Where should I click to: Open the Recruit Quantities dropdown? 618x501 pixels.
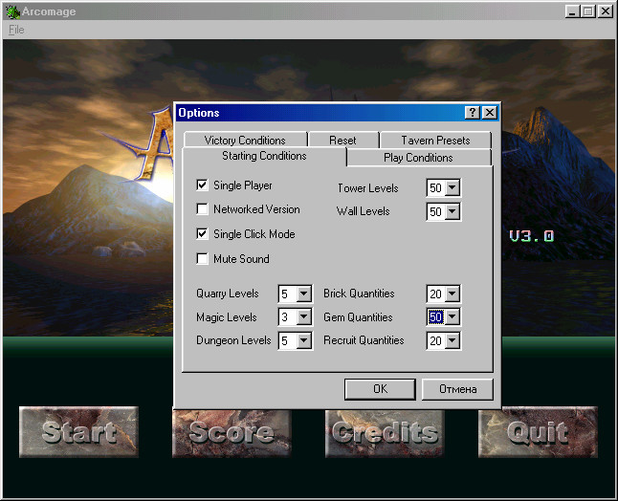coord(452,340)
